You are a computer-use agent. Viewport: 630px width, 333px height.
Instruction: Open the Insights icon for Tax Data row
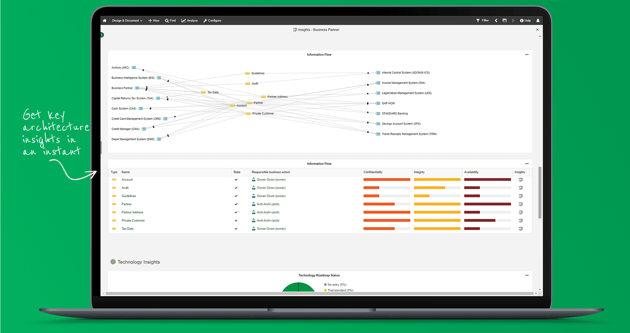[x=521, y=229]
